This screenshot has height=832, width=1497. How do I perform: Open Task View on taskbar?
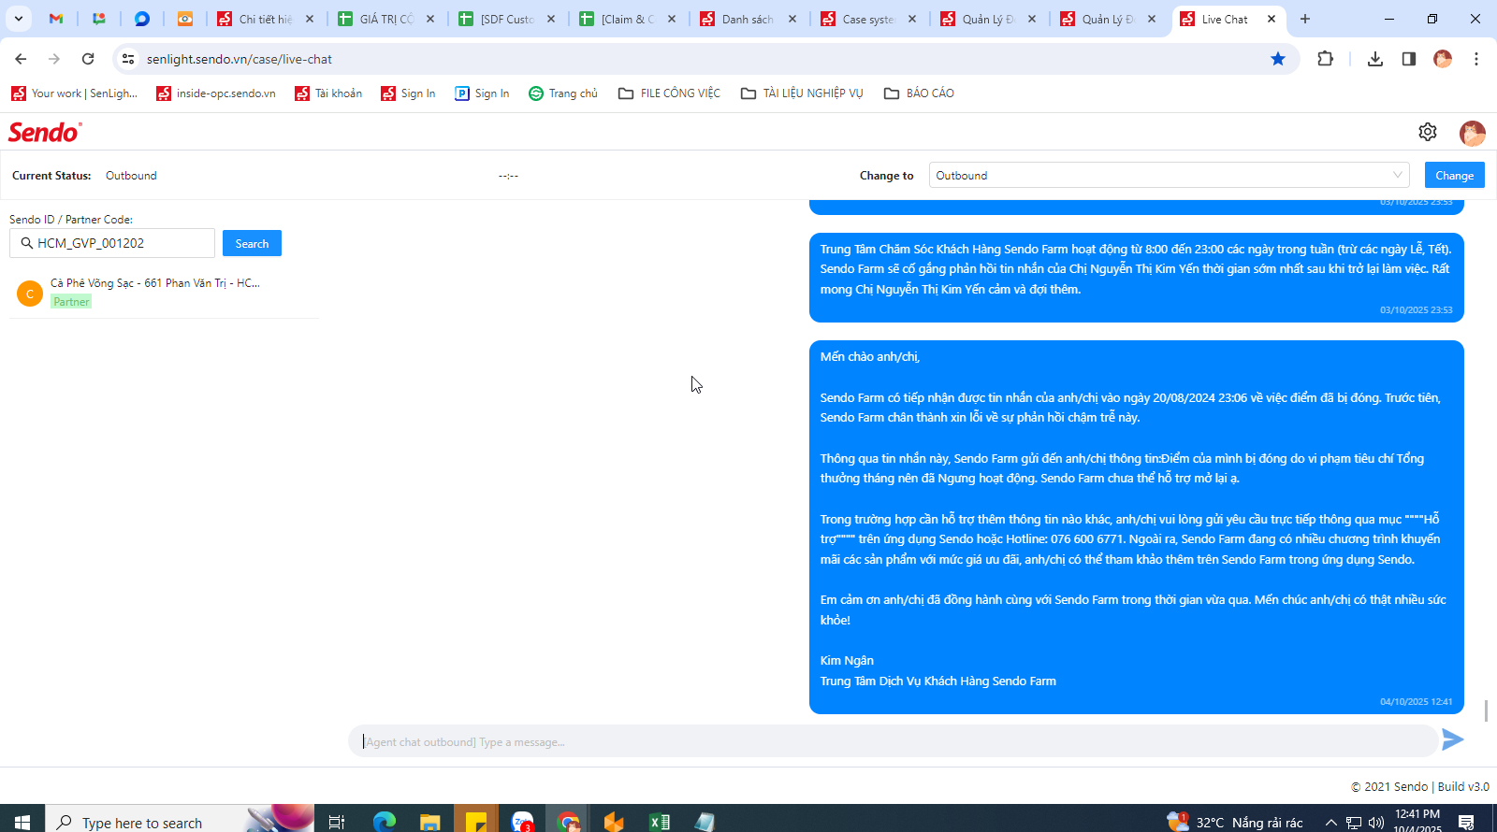point(337,822)
